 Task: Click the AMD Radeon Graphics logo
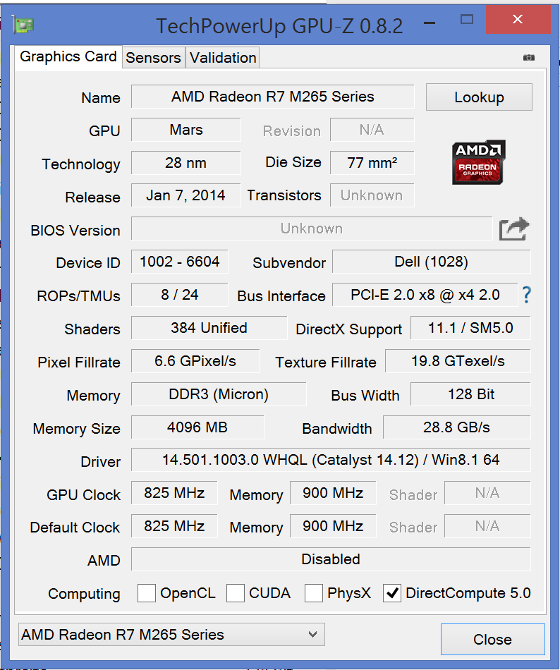click(x=479, y=162)
